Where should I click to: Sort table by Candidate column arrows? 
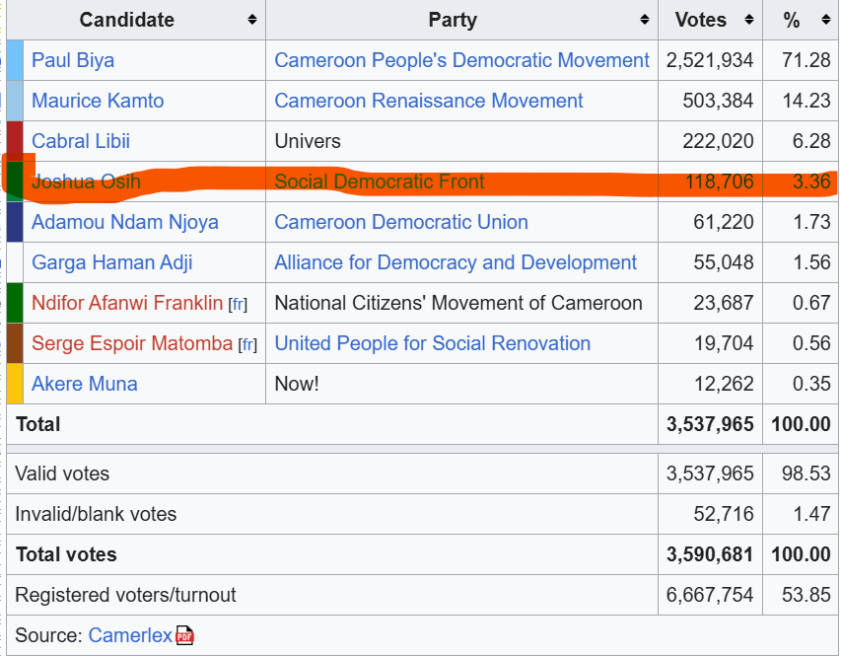coord(252,20)
